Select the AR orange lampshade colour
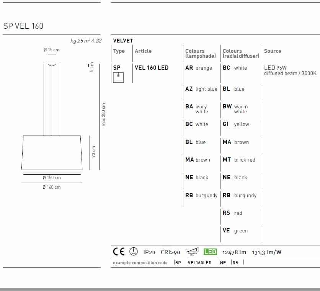The width and height of the screenshot is (320, 291). point(198,68)
